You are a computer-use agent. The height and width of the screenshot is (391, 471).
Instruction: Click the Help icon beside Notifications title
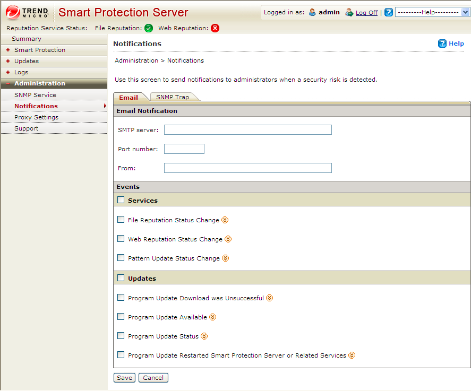coord(442,44)
